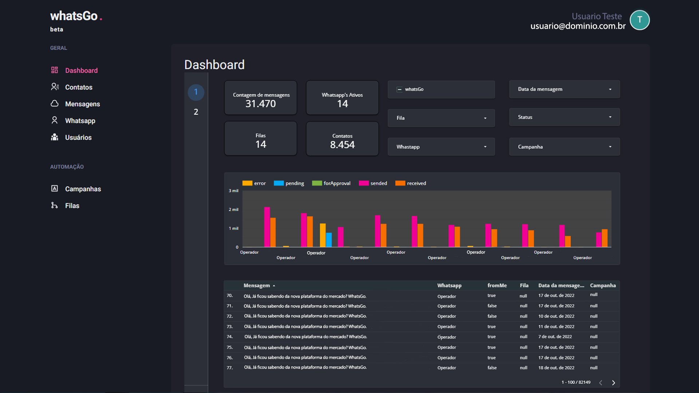Click the pending legend blue swatch
699x393 pixels.
(x=279, y=183)
